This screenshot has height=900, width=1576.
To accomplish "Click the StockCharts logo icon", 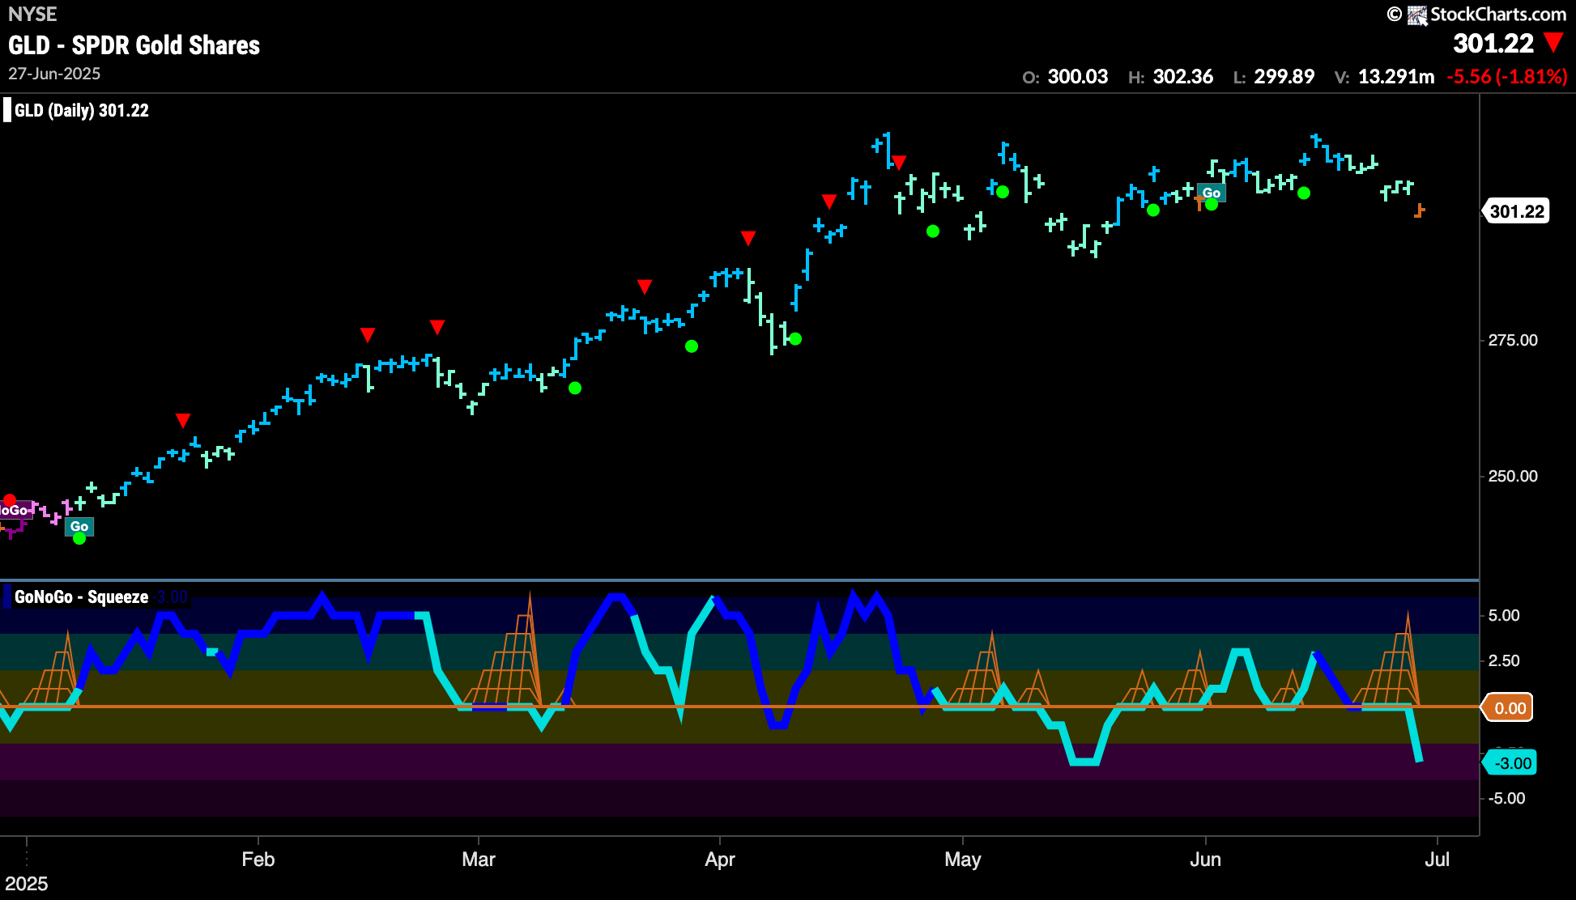I will pos(1416,15).
